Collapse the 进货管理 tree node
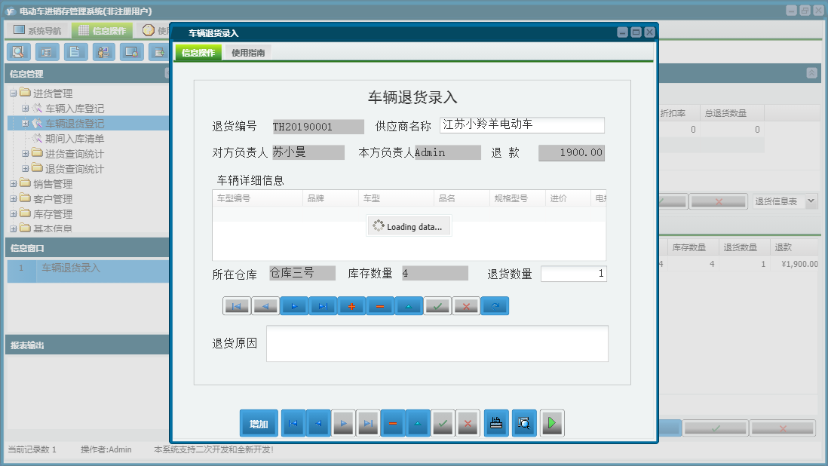The image size is (828, 466). click(14, 94)
